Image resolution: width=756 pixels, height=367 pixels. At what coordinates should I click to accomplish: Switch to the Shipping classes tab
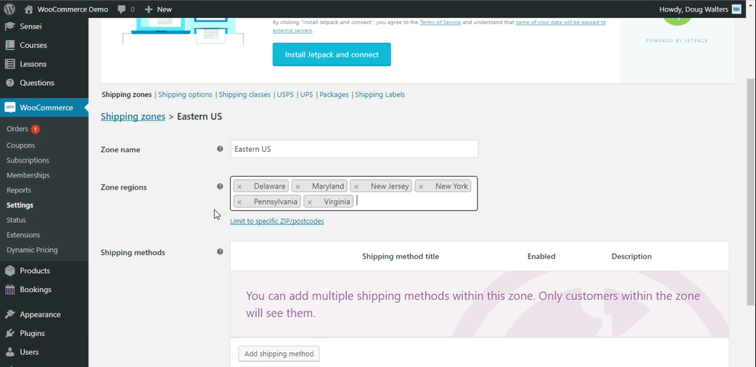[245, 94]
